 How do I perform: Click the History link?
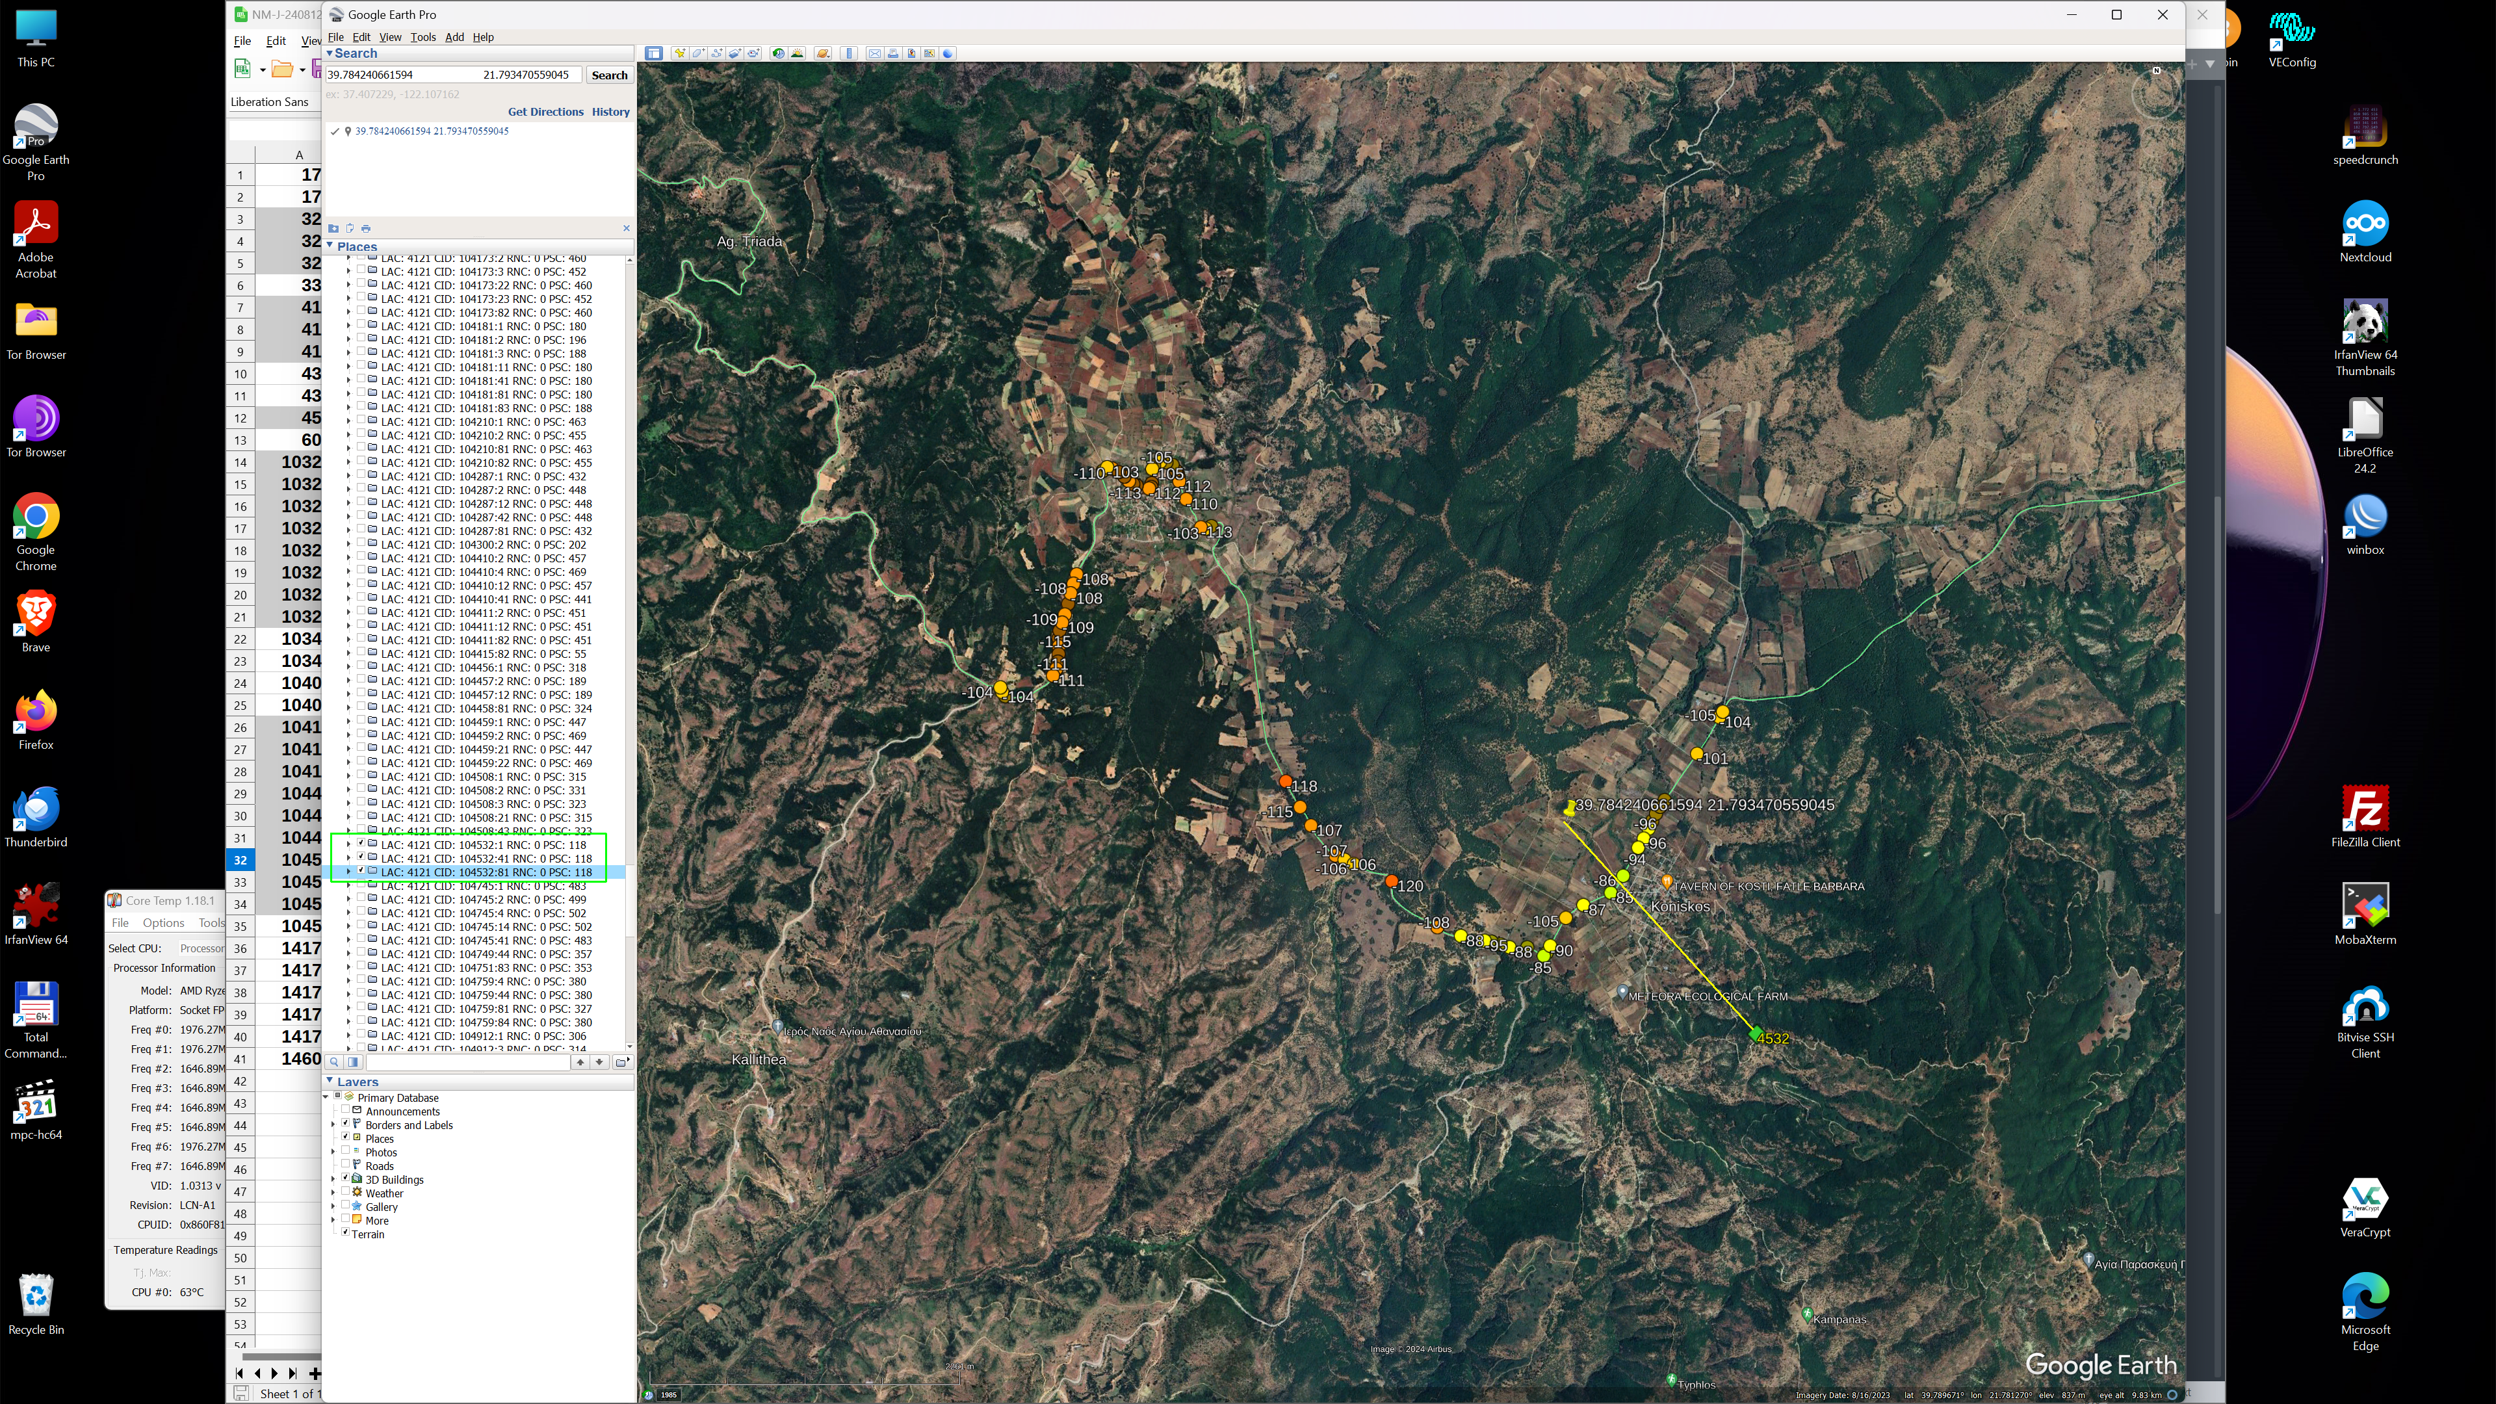pyautogui.click(x=610, y=111)
